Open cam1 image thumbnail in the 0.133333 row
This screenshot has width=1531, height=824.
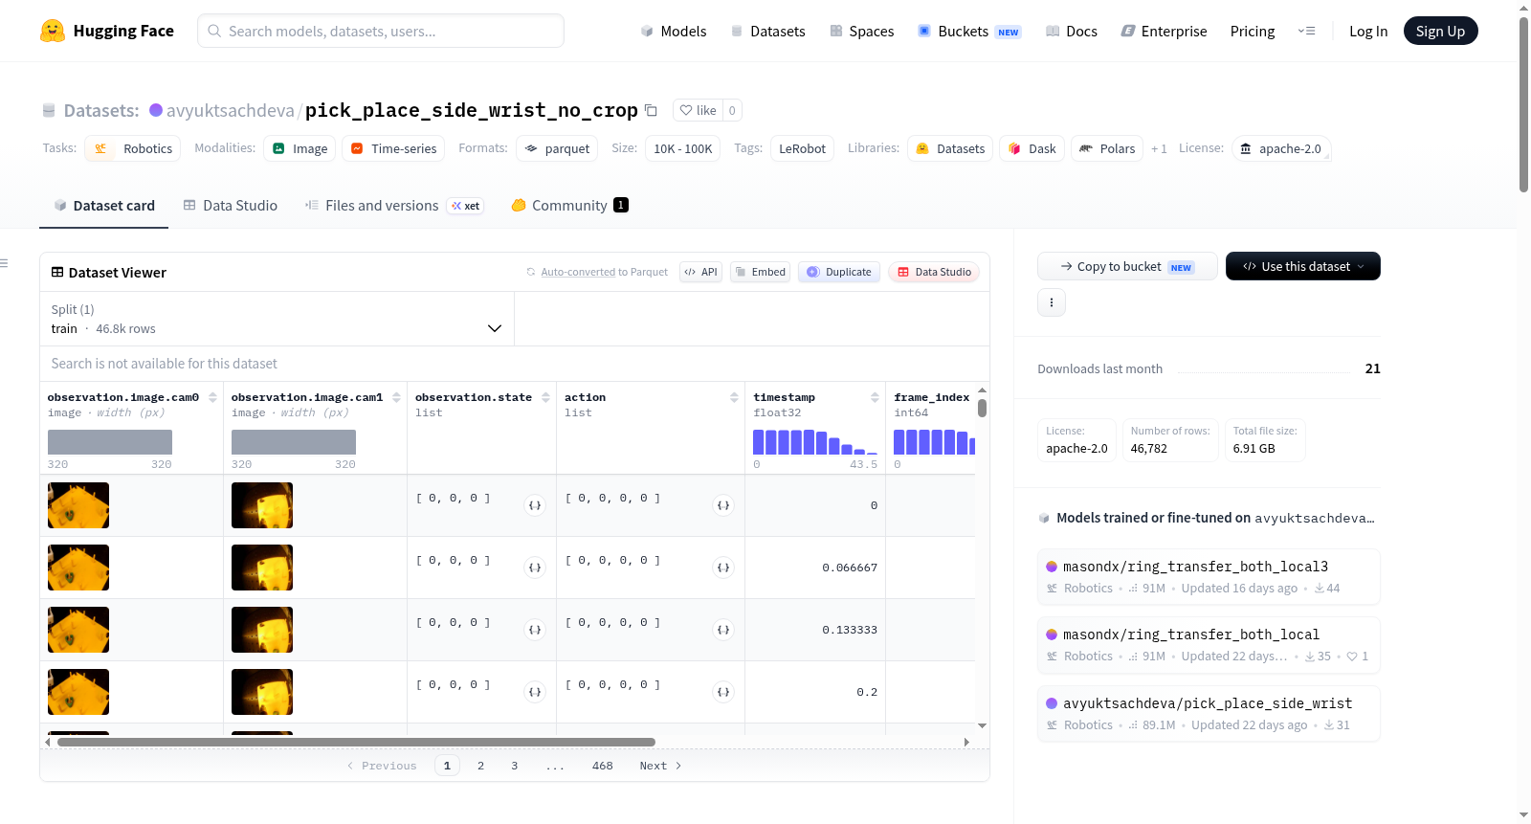(x=262, y=630)
